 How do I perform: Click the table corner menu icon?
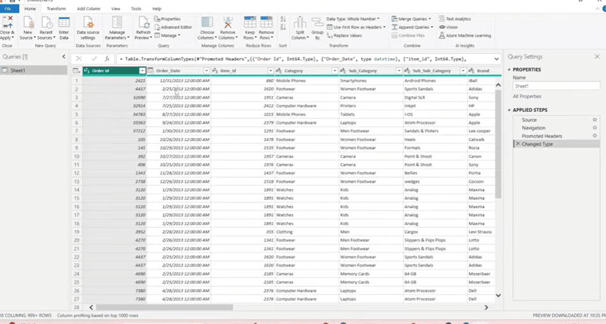point(77,71)
